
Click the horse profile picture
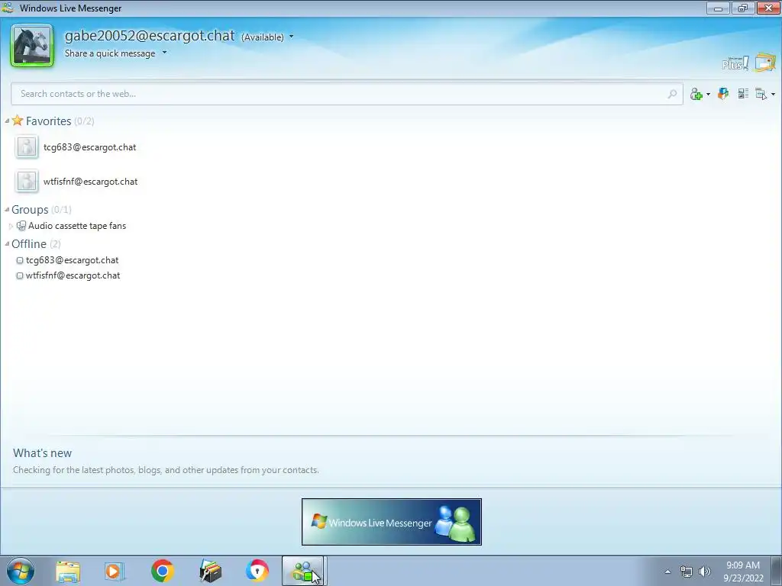(32, 45)
